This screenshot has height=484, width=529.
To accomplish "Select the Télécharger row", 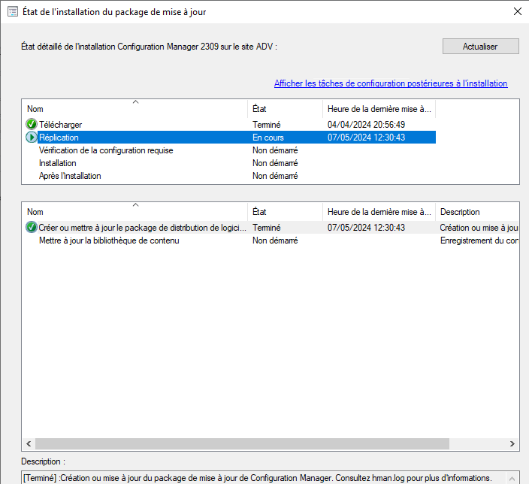I will (231, 125).
